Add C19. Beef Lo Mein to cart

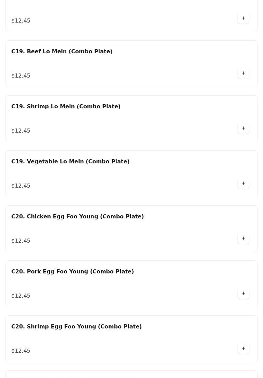click(x=243, y=73)
